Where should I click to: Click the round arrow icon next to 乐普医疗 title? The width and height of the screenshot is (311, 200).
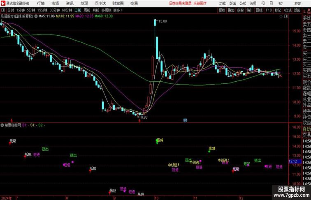pyautogui.click(x=36, y=16)
